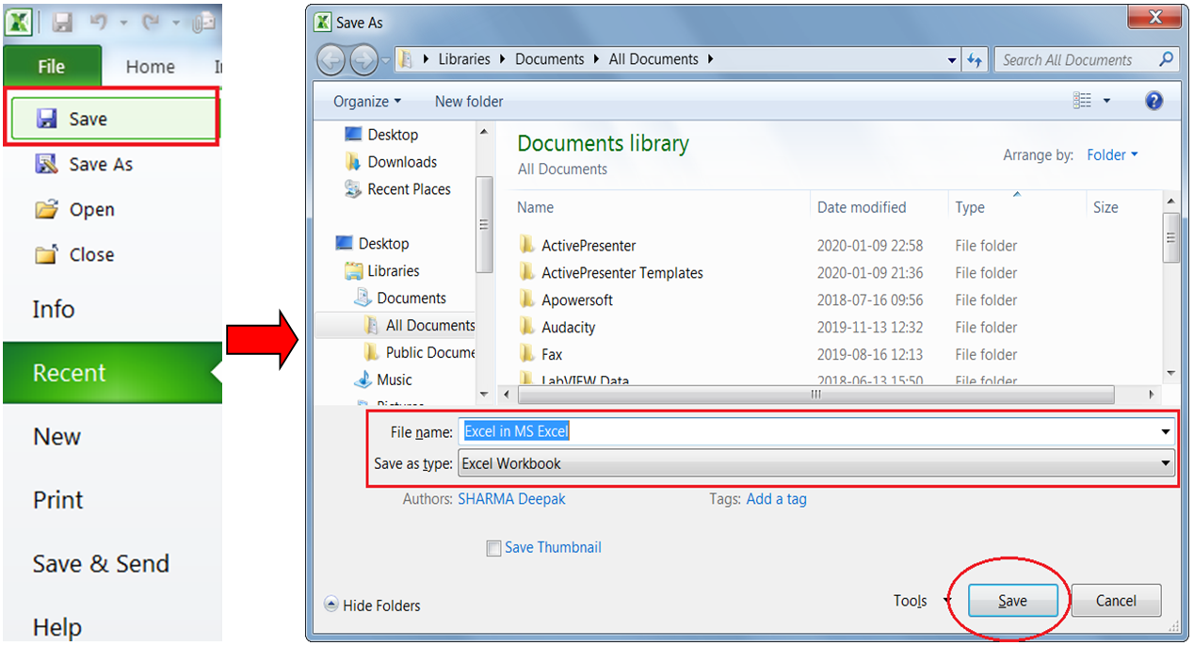
Task: Select Info in the backstage menu
Action: [54, 309]
